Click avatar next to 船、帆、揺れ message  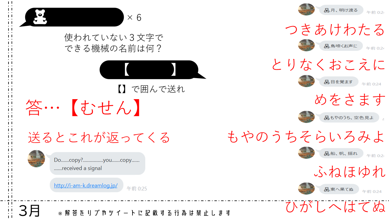point(306,153)
